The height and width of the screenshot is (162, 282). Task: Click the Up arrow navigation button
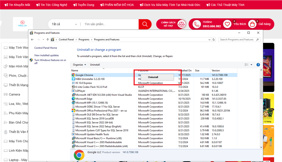pos(48,40)
